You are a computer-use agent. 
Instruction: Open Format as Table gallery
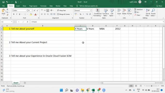pyautogui.click(x=105, y=13)
